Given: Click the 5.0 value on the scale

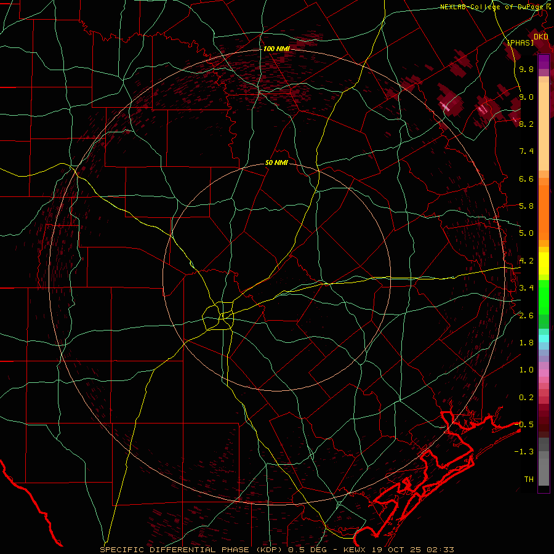Looking at the screenshot, I should [x=526, y=233].
